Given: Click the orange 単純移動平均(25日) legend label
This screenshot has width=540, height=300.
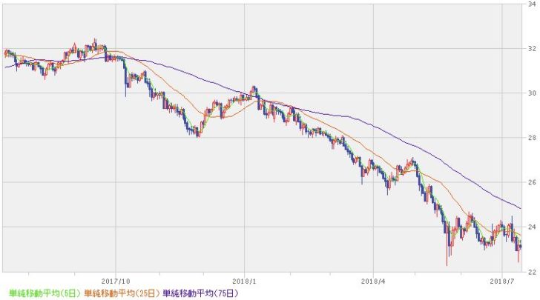Looking at the screenshot, I should (121, 293).
